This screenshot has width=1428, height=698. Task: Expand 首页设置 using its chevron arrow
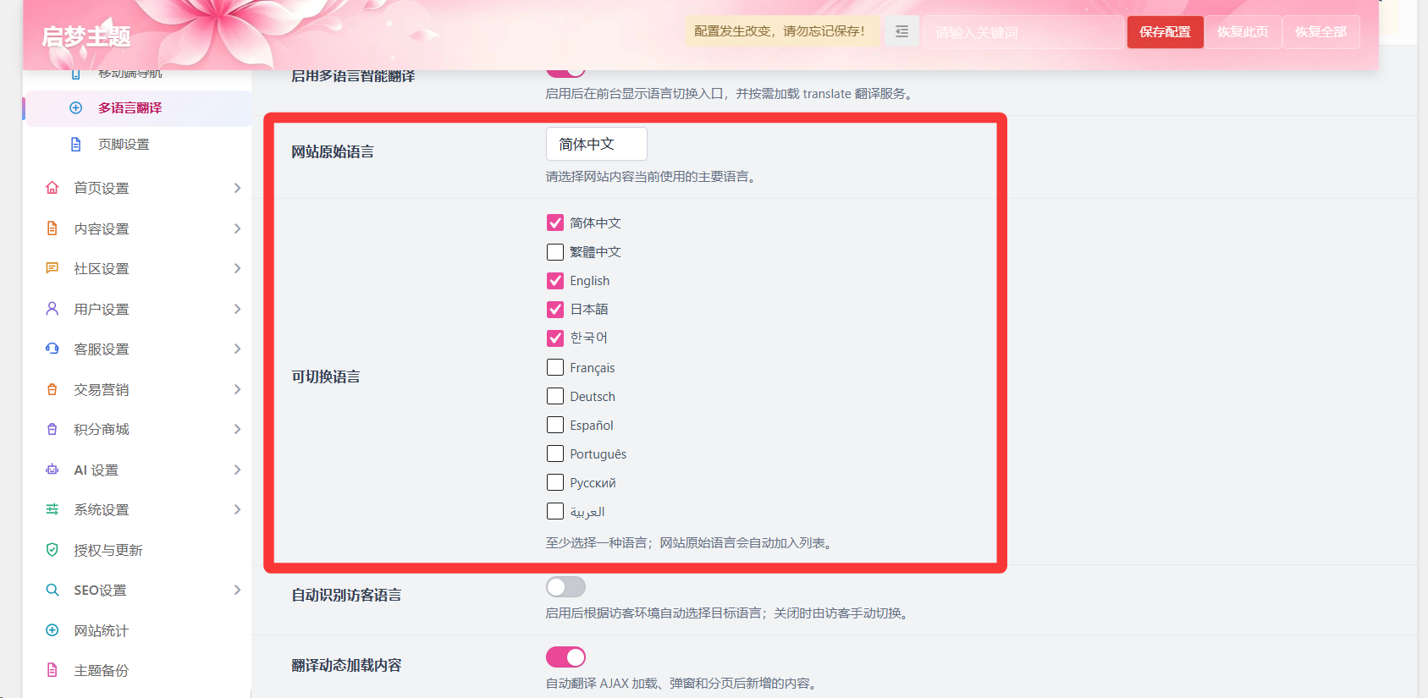[237, 188]
